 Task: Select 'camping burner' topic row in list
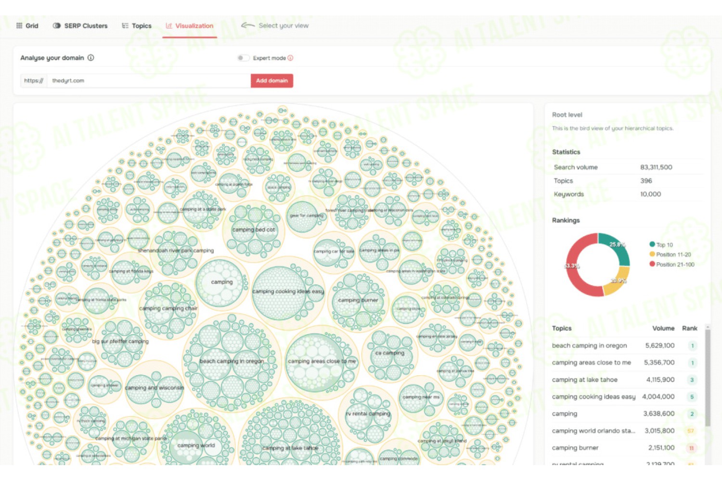(x=625, y=448)
